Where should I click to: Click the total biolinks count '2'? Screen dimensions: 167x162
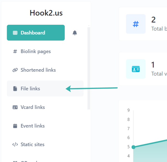[153, 20]
